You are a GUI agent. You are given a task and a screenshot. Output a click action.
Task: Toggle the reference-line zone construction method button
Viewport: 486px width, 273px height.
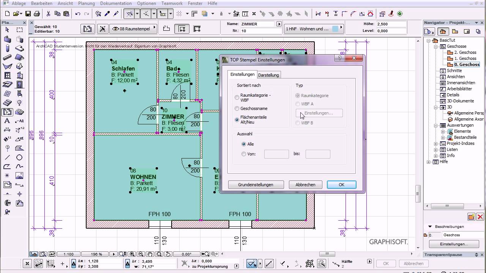197,28
